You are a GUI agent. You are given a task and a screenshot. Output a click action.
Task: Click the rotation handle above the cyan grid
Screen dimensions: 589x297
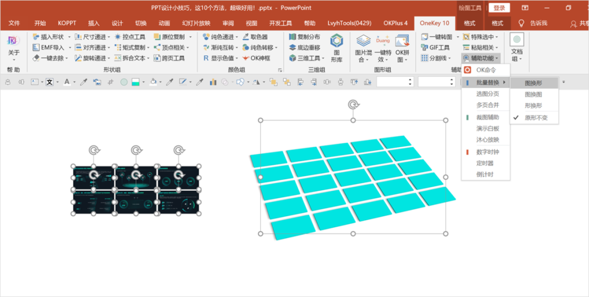pos(353,105)
